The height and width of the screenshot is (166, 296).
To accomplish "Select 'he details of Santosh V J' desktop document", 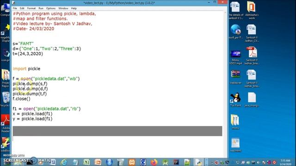I will point(235,10).
